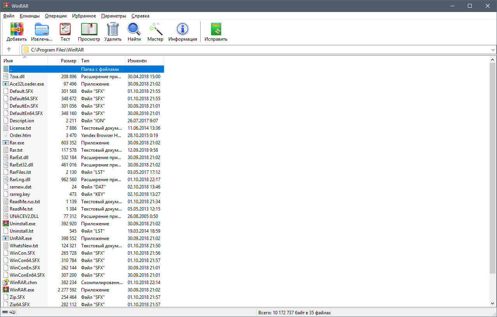Click the Rar.exe file icon
This screenshot has width=497, height=317.
pos(6,143)
